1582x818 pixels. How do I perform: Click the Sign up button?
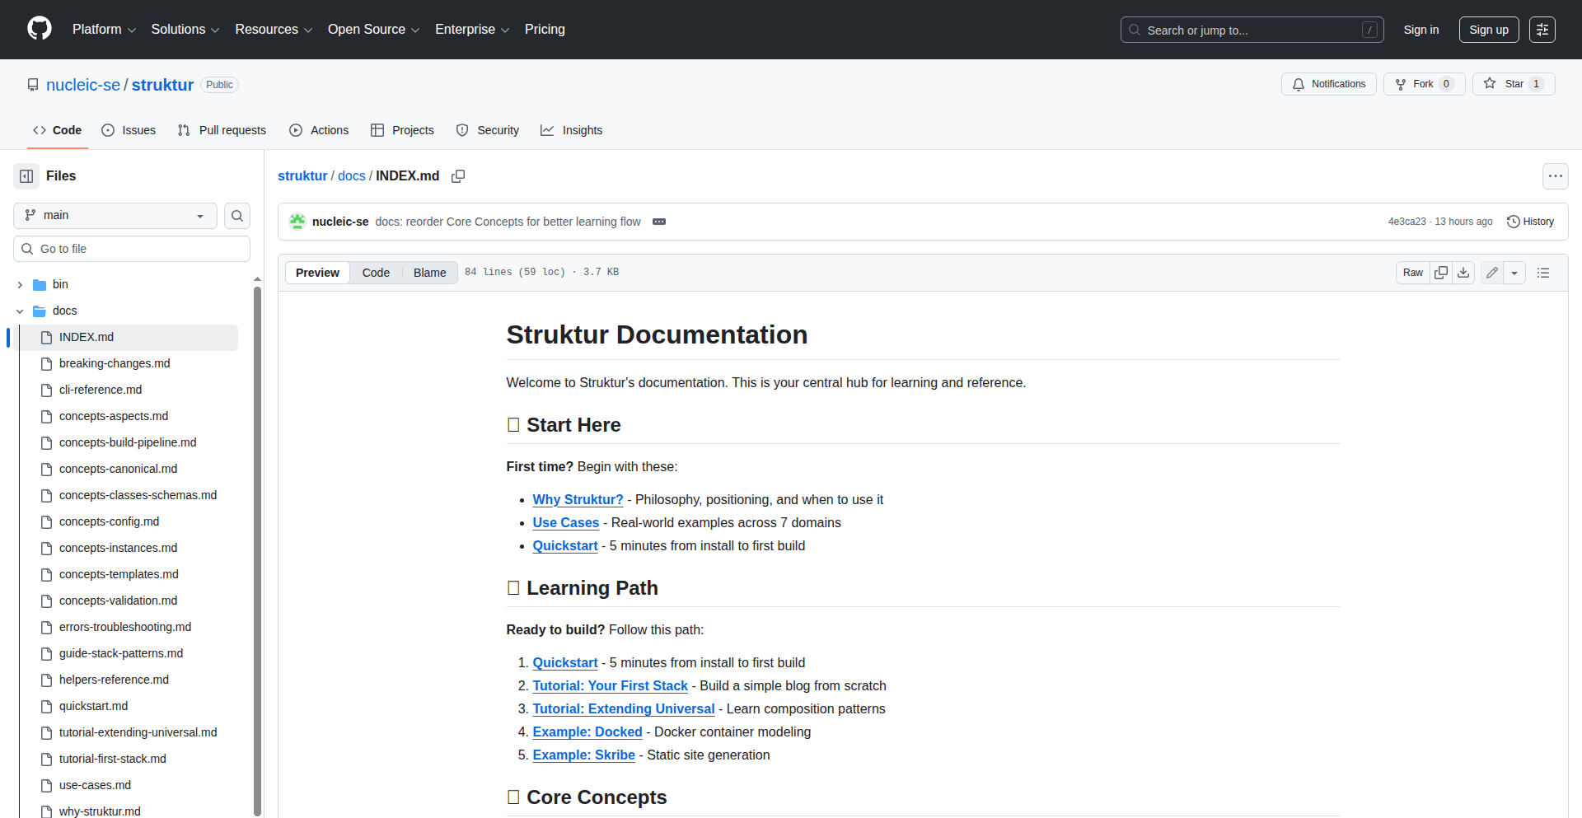pyautogui.click(x=1488, y=30)
